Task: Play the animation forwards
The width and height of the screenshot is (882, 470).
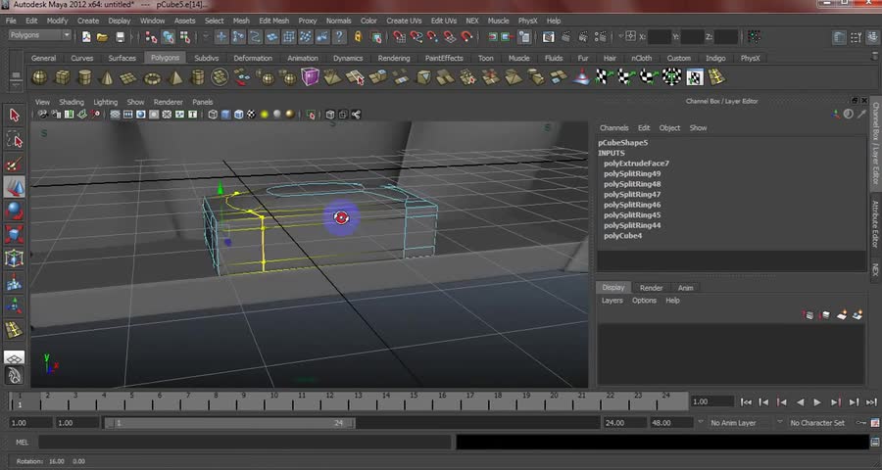Action: tap(817, 402)
